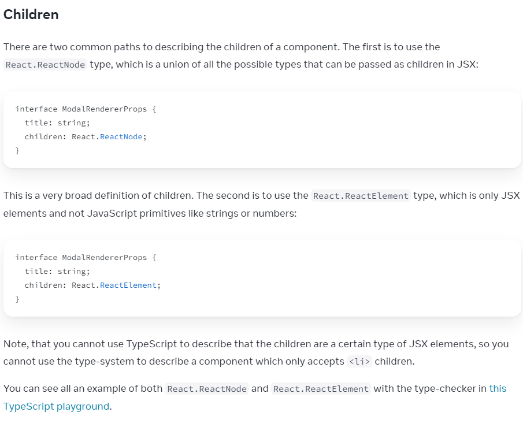Open the TypeScript playground link
Screen dimensions: 523x427
tap(57, 406)
